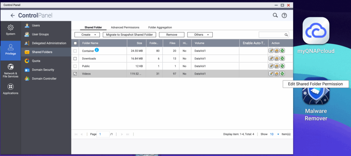Switch to the Advanced Permissions tab
Viewport: 351px width, 156px height.
pyautogui.click(x=125, y=27)
